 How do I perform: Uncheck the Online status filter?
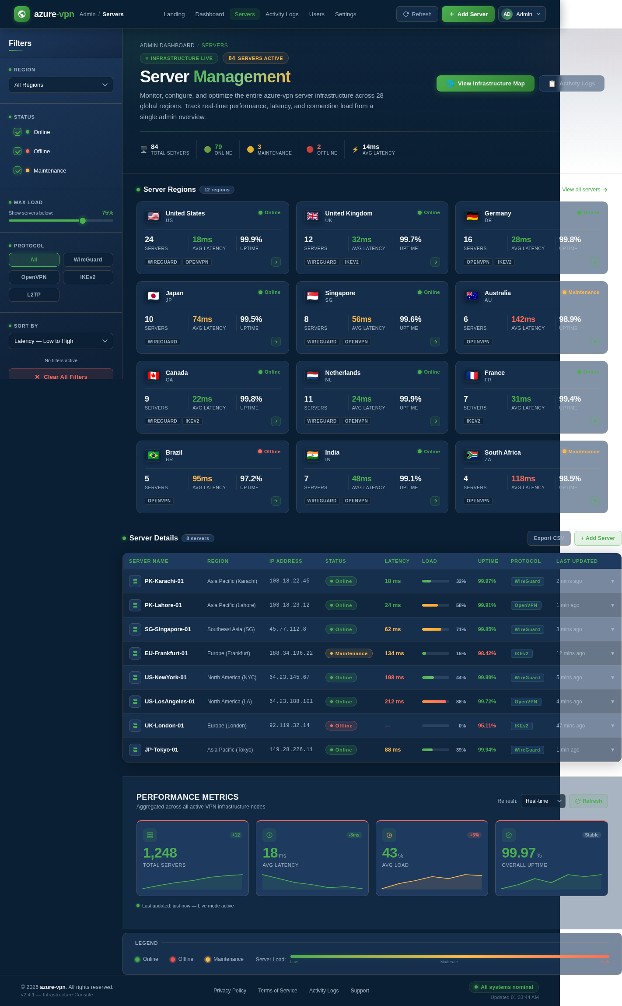tap(17, 132)
